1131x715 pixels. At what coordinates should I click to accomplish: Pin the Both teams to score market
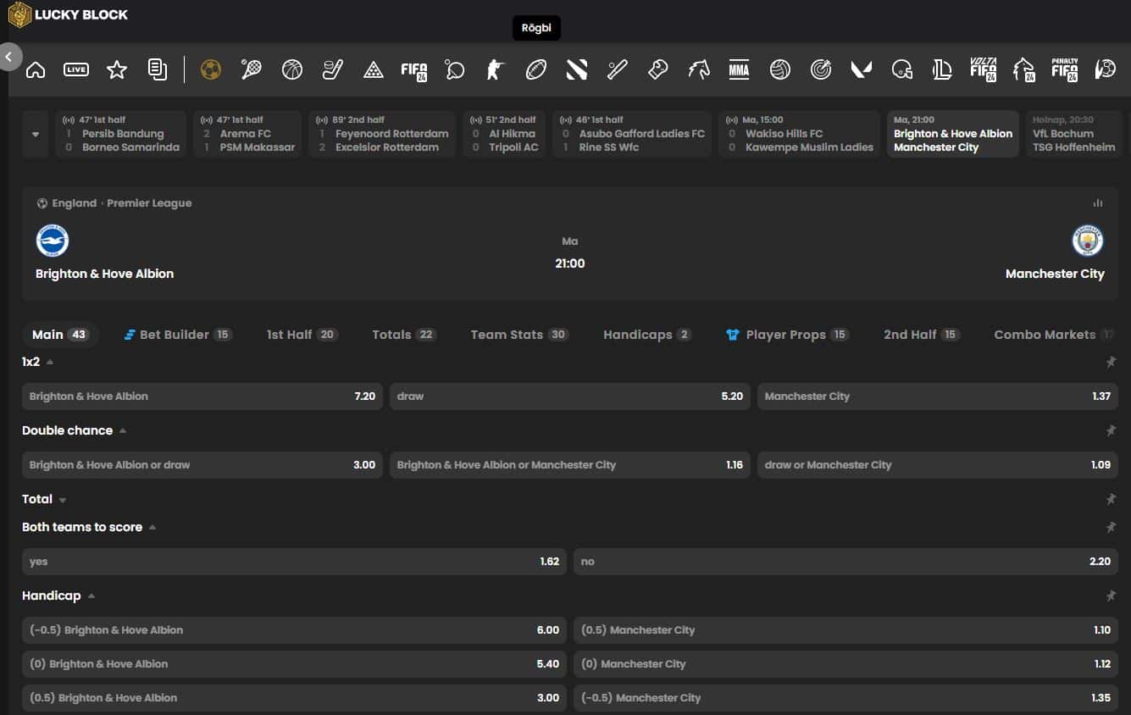click(1111, 527)
